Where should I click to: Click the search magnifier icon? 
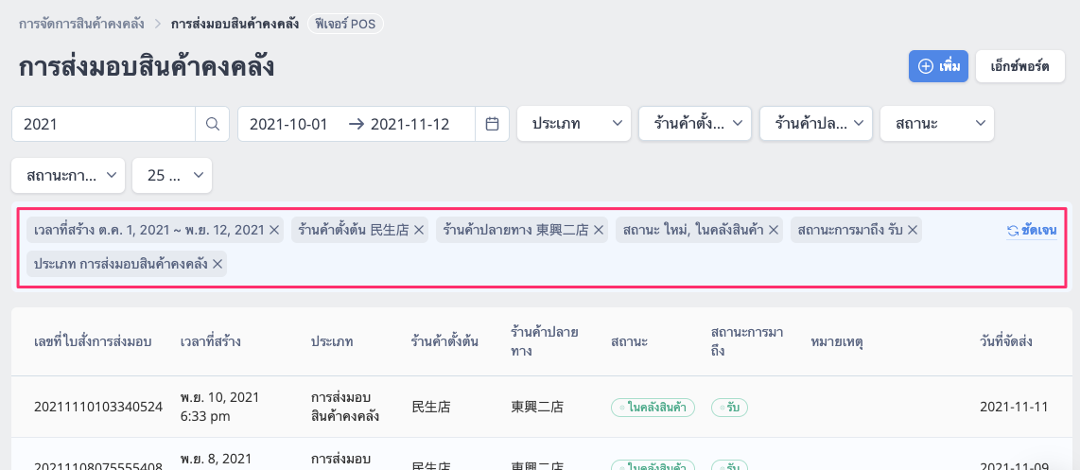213,124
